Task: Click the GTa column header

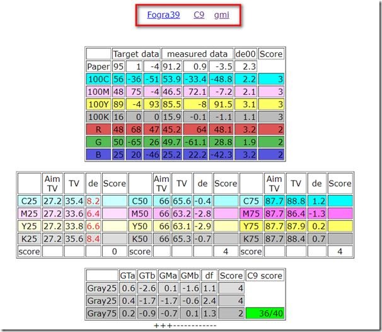Action: point(127,276)
